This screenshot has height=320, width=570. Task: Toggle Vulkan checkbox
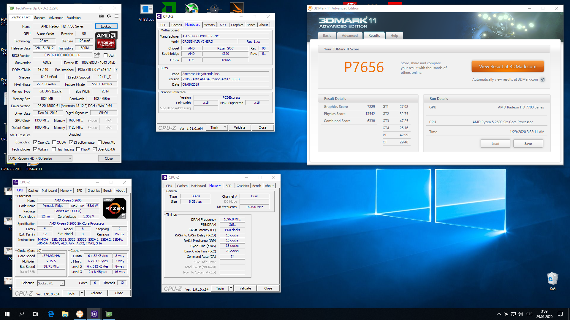point(35,149)
